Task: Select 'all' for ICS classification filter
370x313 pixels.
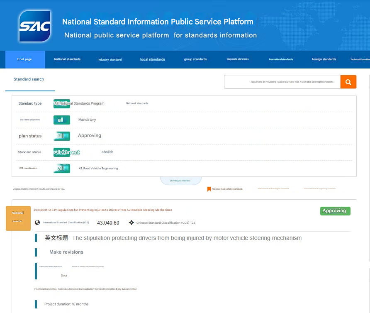Action: (x=61, y=168)
